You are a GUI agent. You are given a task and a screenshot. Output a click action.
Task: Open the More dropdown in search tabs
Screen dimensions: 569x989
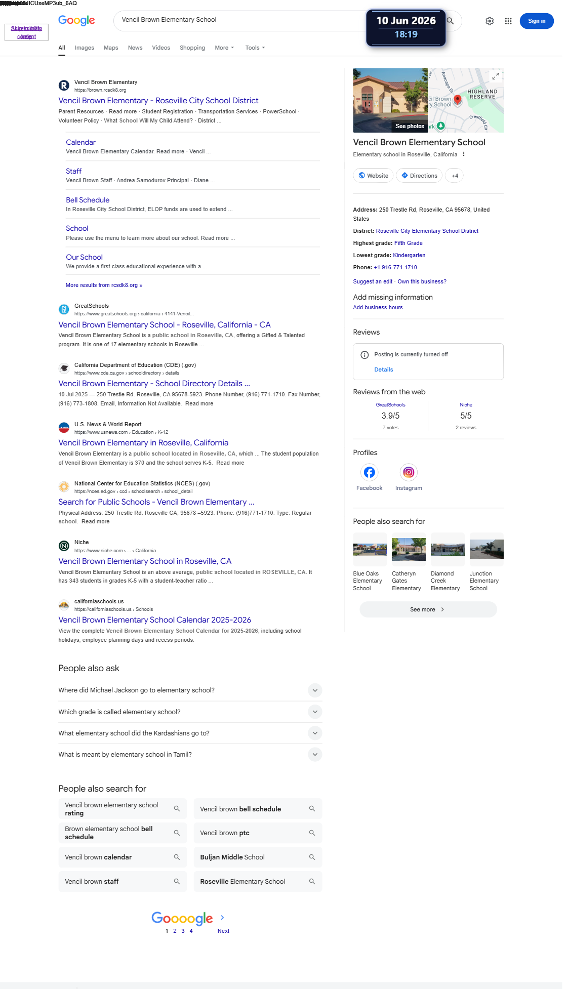(x=224, y=48)
